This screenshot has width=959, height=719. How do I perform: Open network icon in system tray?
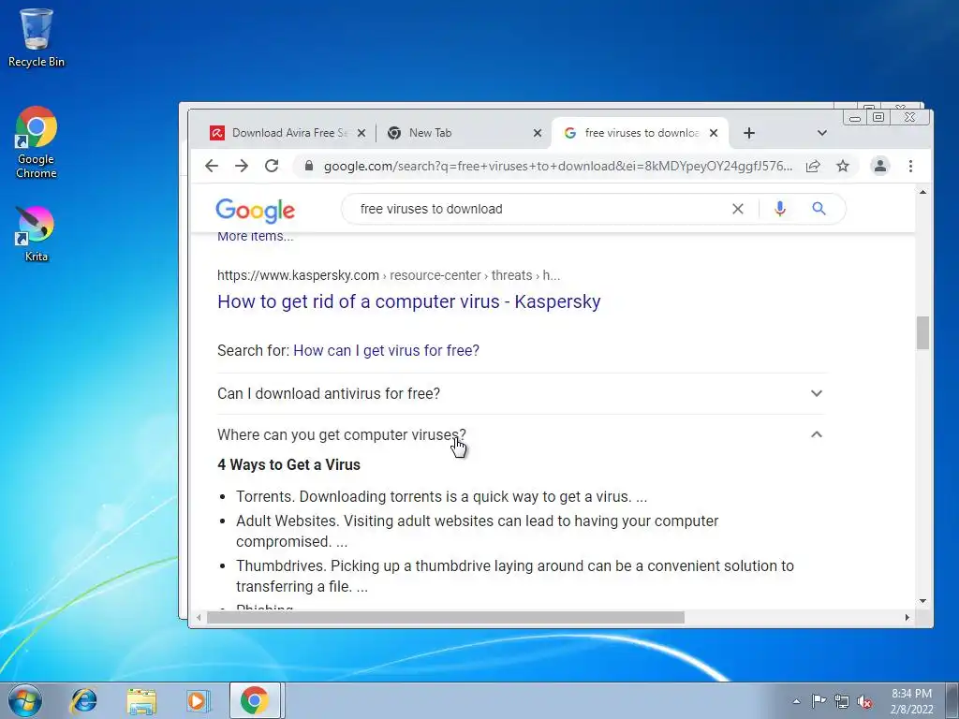click(x=842, y=702)
